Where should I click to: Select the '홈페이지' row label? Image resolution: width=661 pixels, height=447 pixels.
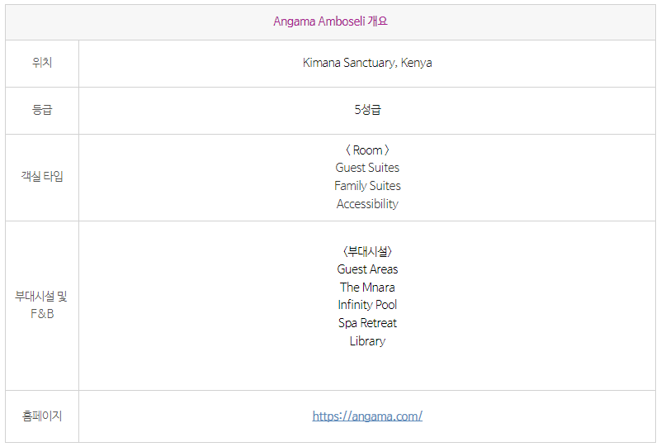pos(42,416)
